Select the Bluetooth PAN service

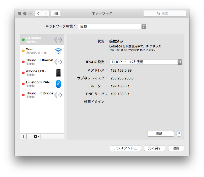click(x=42, y=84)
